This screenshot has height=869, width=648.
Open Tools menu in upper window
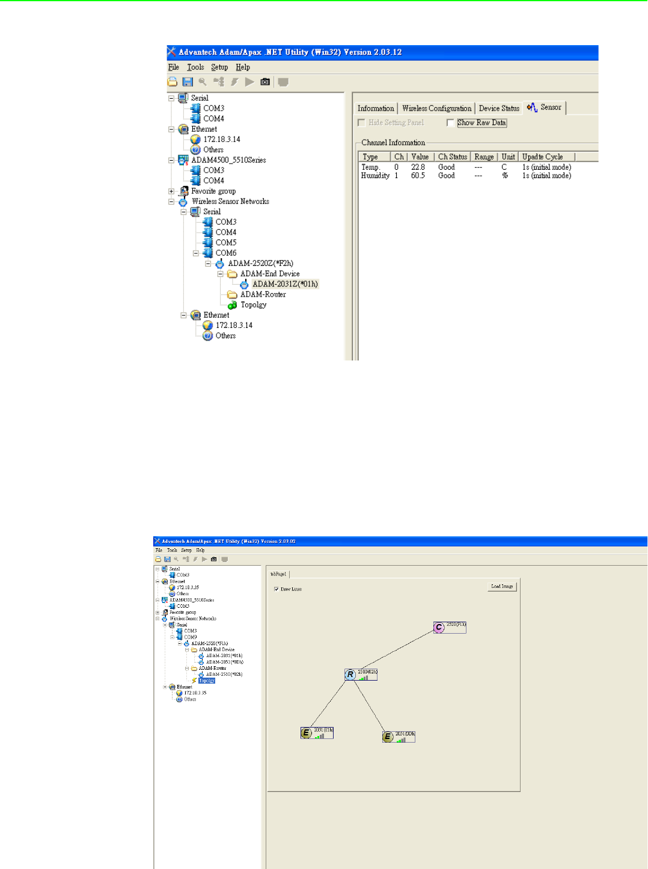(x=195, y=67)
